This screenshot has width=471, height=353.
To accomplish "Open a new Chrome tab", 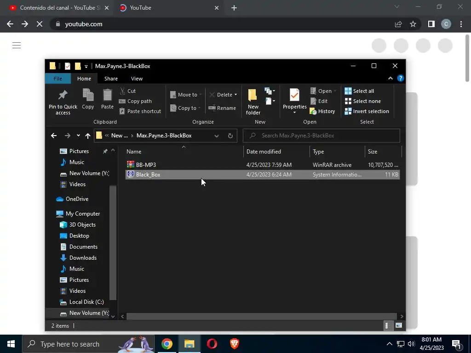I will tap(234, 8).
